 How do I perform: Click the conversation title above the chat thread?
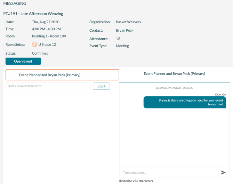pyautogui.click(x=174, y=74)
